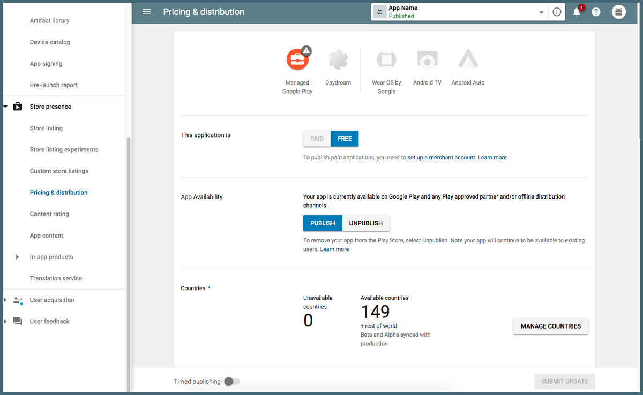Open the notifications bell
The width and height of the screenshot is (643, 395).
coord(577,12)
